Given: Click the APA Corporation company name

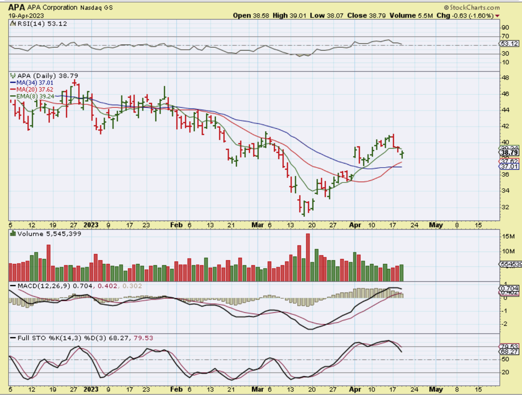Looking at the screenshot, I should [52, 7].
